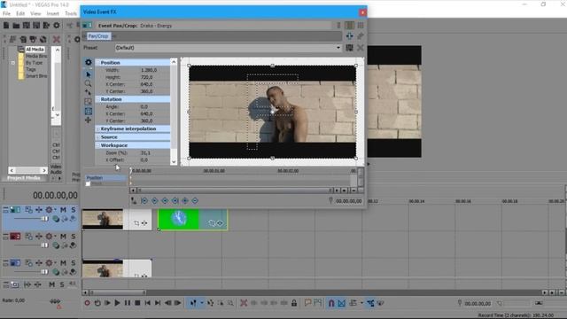Open Show Properties gear in Pan/Crop
This screenshot has width=567, height=319.
point(89,62)
